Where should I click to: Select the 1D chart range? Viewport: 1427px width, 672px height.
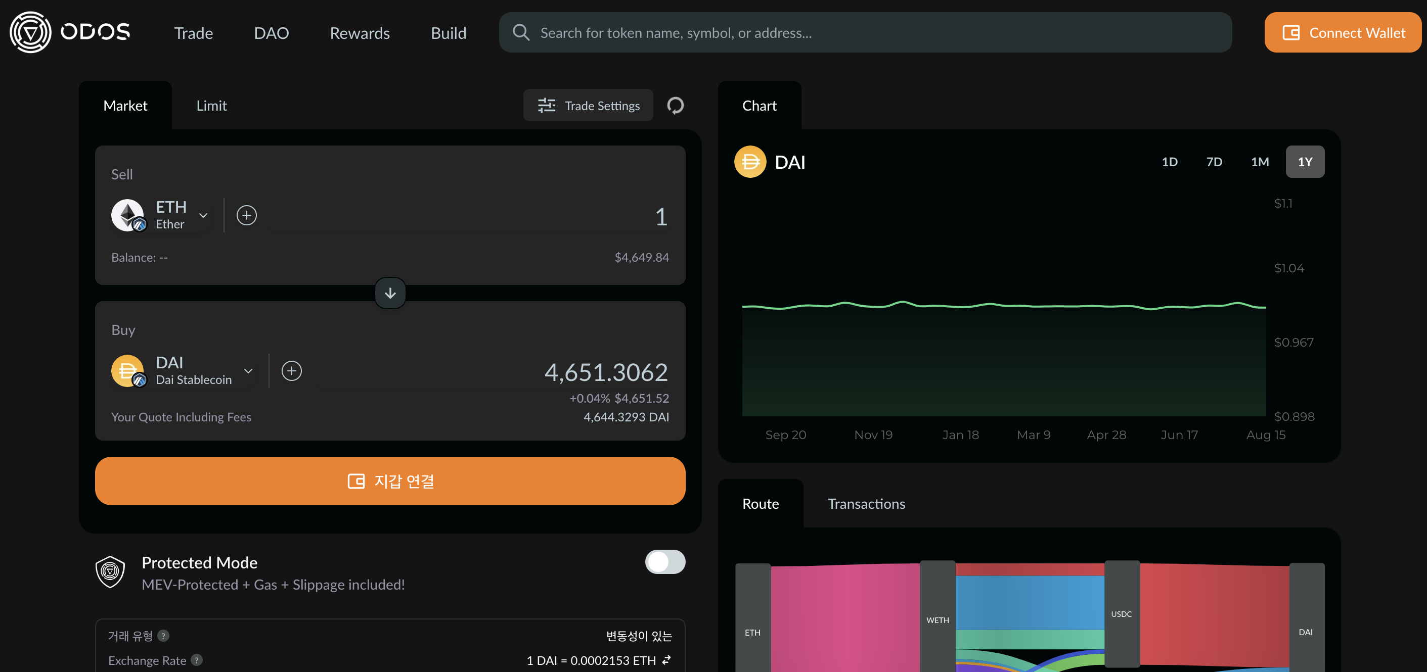coord(1170,162)
